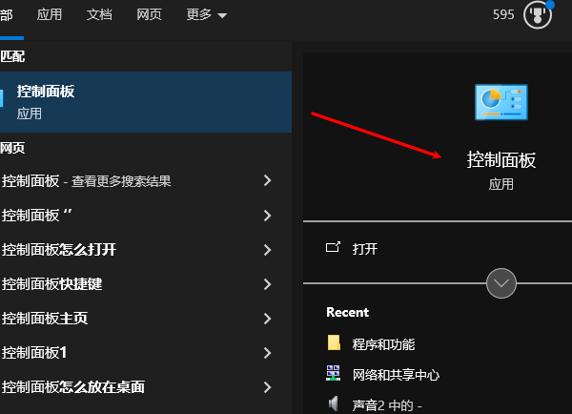
Task: Open arrow for 控制面板主页
Action: tap(267, 319)
